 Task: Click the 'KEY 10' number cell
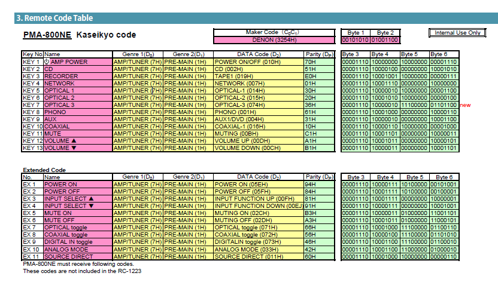click(x=32, y=127)
